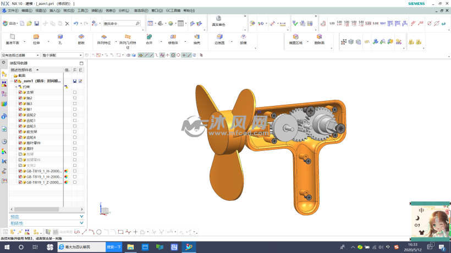
Task: Select the 孔 (Hole) feature tool
Action: pyautogui.click(x=59, y=37)
